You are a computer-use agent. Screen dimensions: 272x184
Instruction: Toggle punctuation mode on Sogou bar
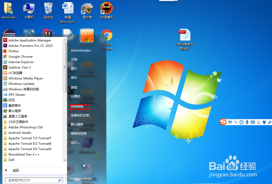point(236,122)
